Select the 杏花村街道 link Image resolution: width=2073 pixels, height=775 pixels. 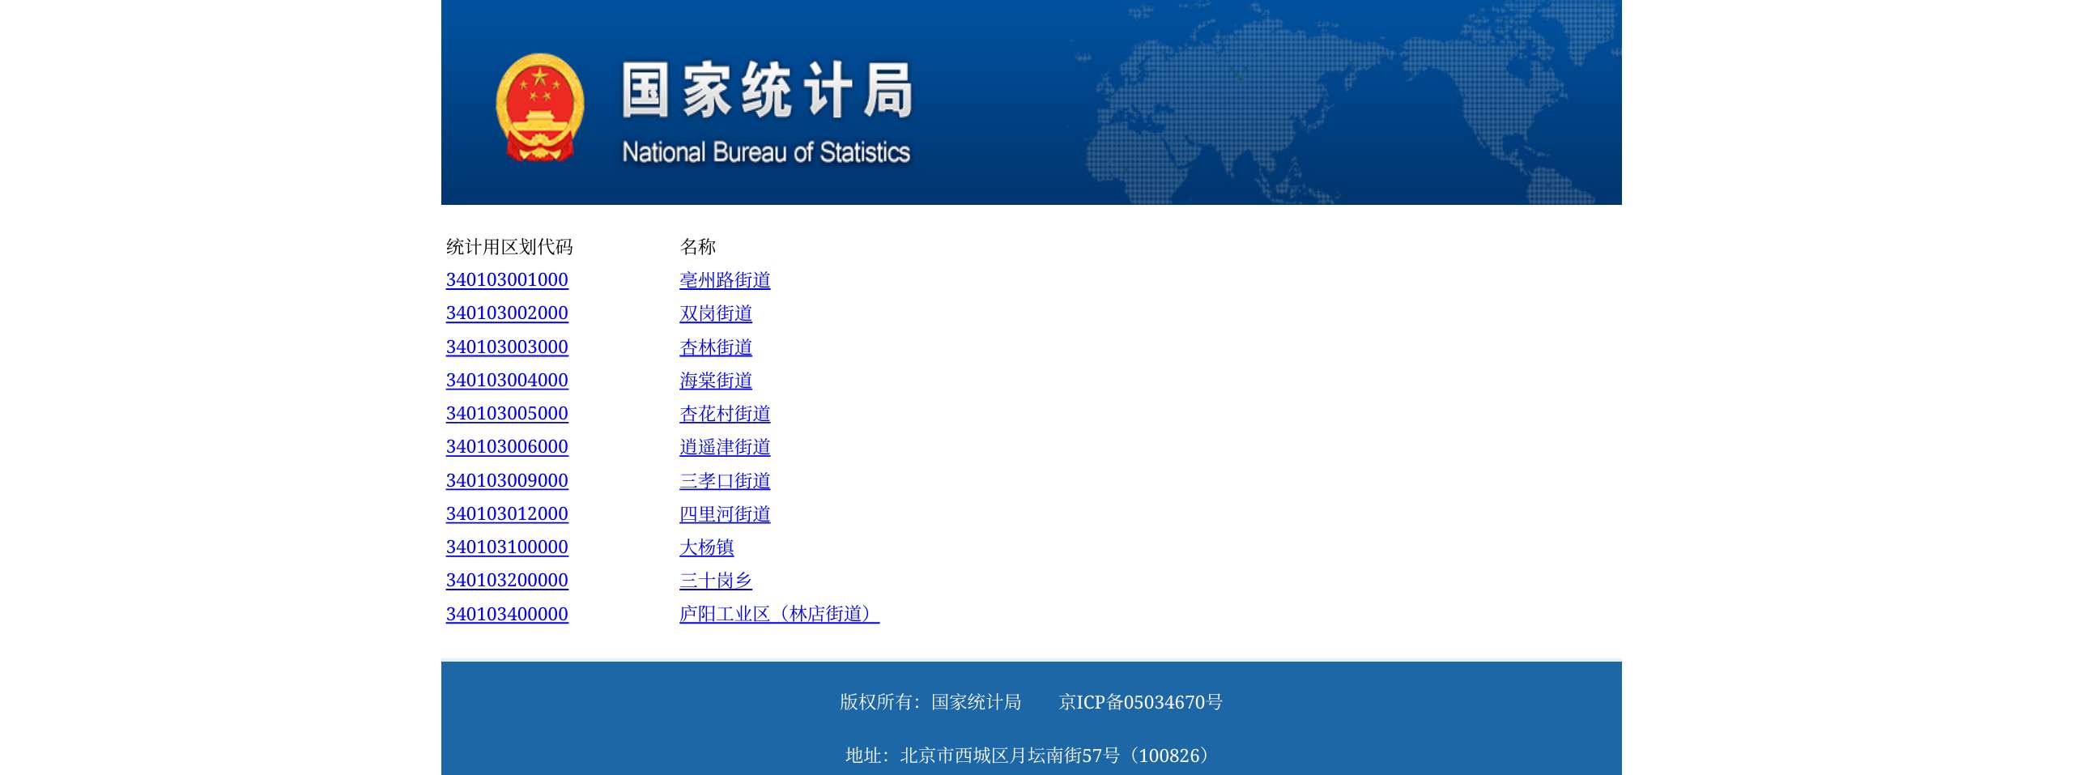(725, 414)
